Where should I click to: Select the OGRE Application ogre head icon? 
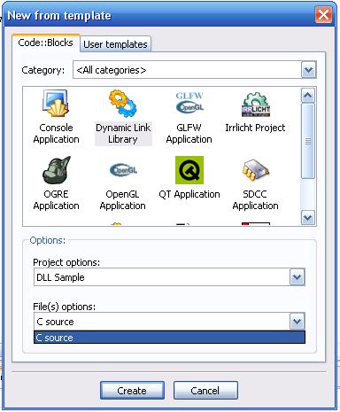pos(56,170)
